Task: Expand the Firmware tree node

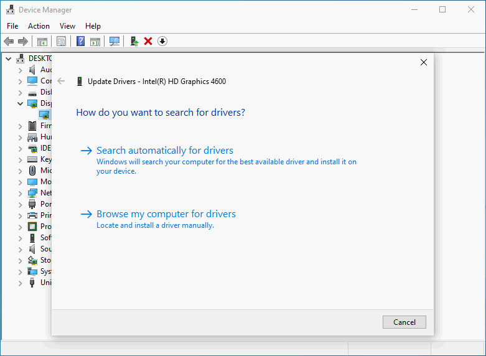Action: pos(20,126)
